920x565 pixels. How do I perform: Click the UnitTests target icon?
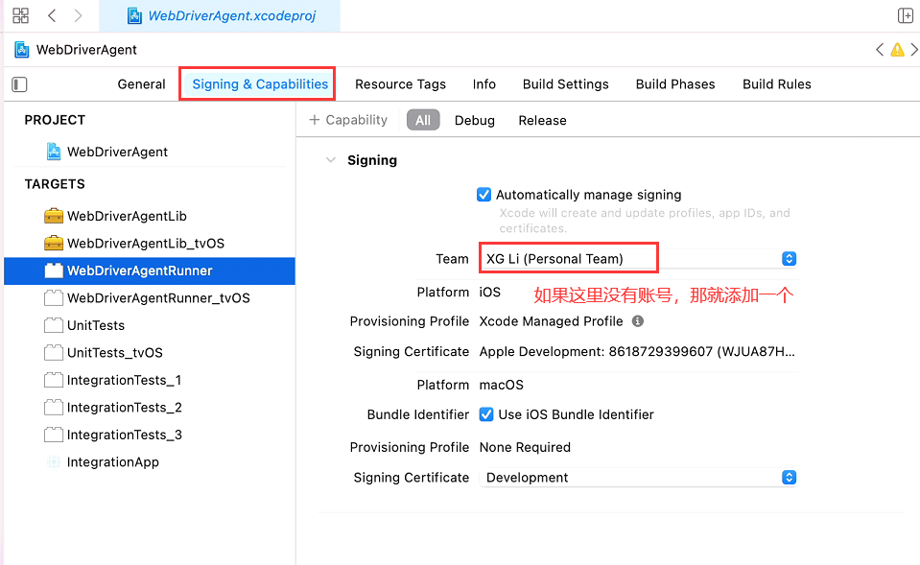pos(54,325)
